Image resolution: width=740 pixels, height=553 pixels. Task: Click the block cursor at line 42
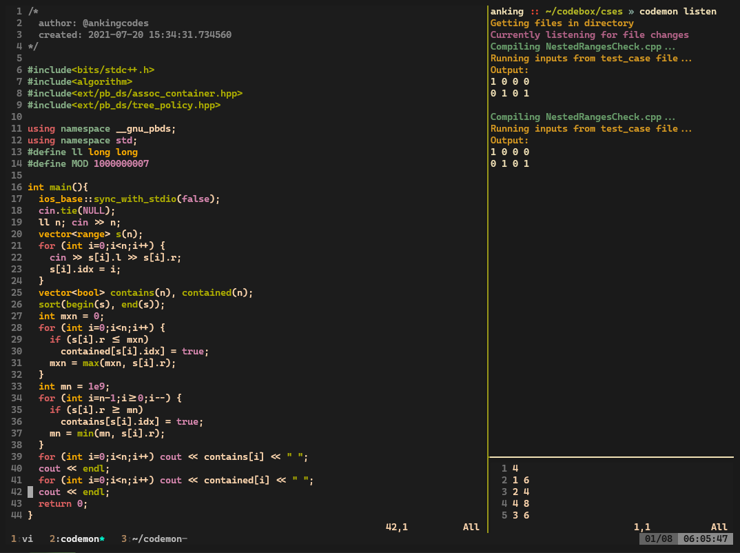tap(30, 492)
